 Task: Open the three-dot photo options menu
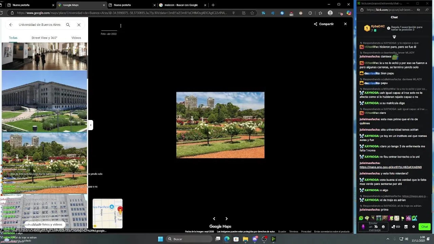pyautogui.click(x=120, y=26)
